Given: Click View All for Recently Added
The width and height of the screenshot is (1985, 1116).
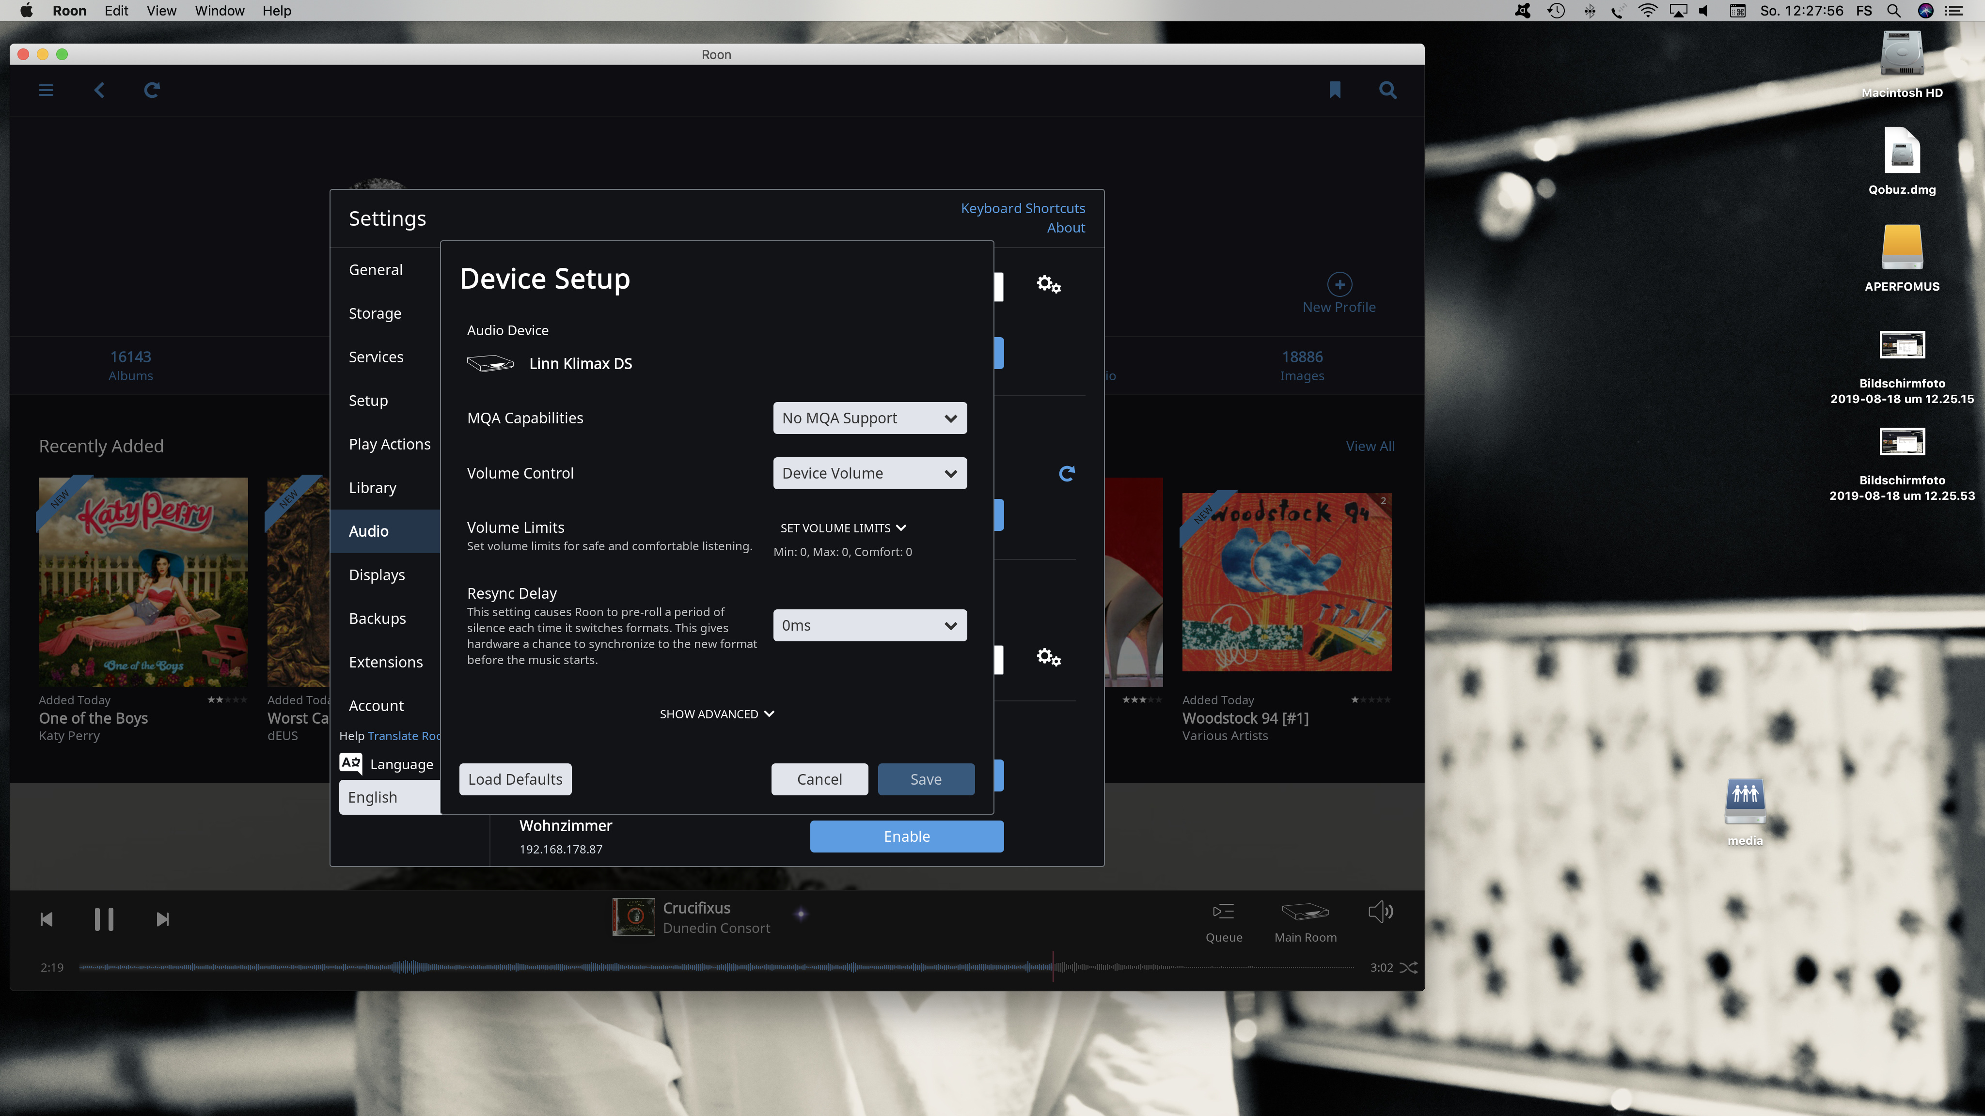Looking at the screenshot, I should tap(1370, 446).
